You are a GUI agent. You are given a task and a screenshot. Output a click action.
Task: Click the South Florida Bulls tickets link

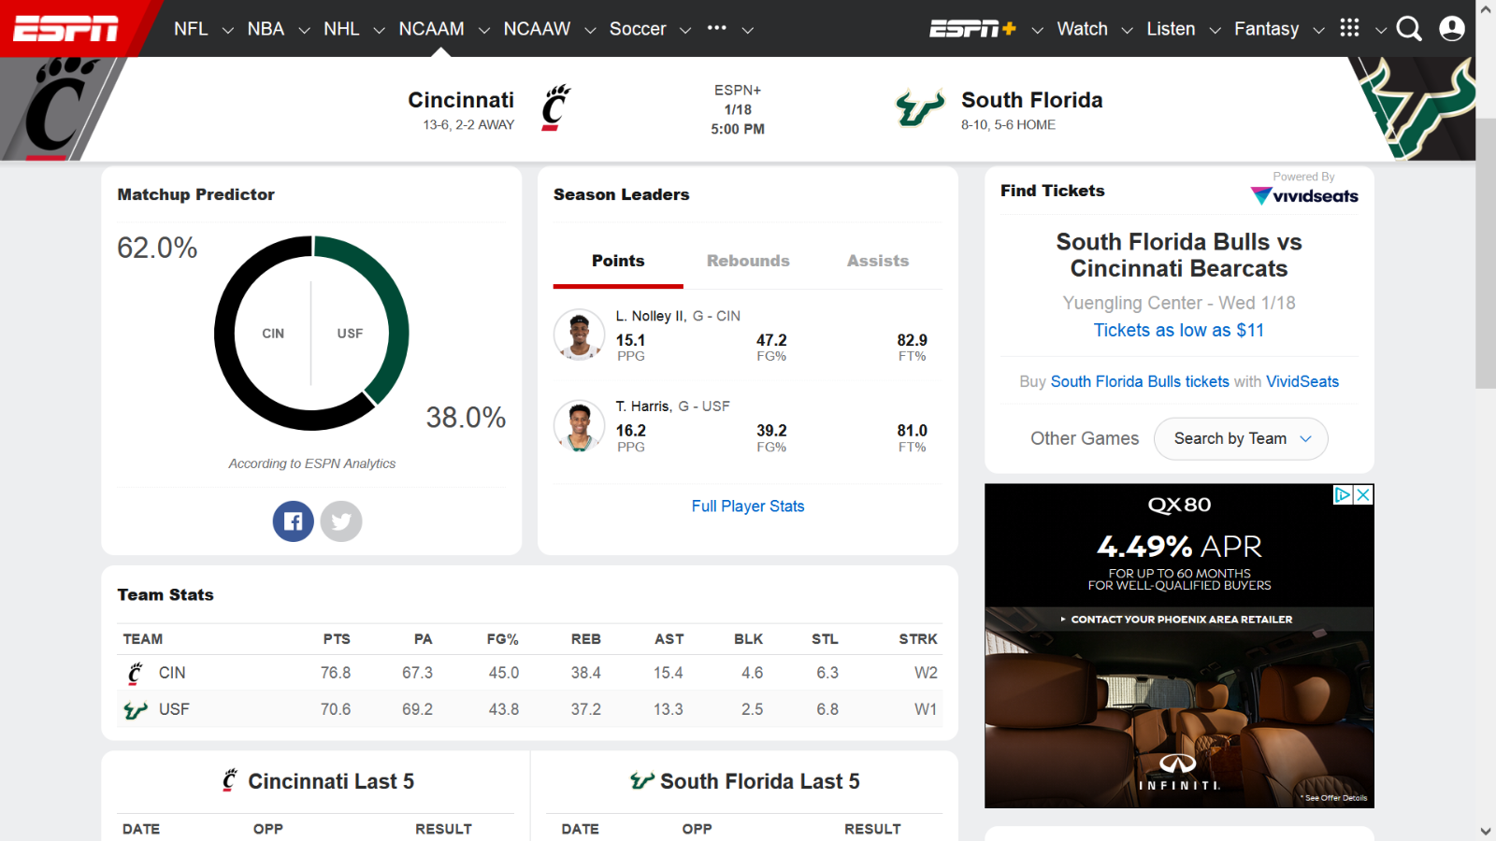[x=1139, y=381]
